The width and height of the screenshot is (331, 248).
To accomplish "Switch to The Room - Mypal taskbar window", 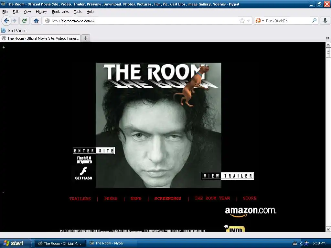I will tap(112, 243).
